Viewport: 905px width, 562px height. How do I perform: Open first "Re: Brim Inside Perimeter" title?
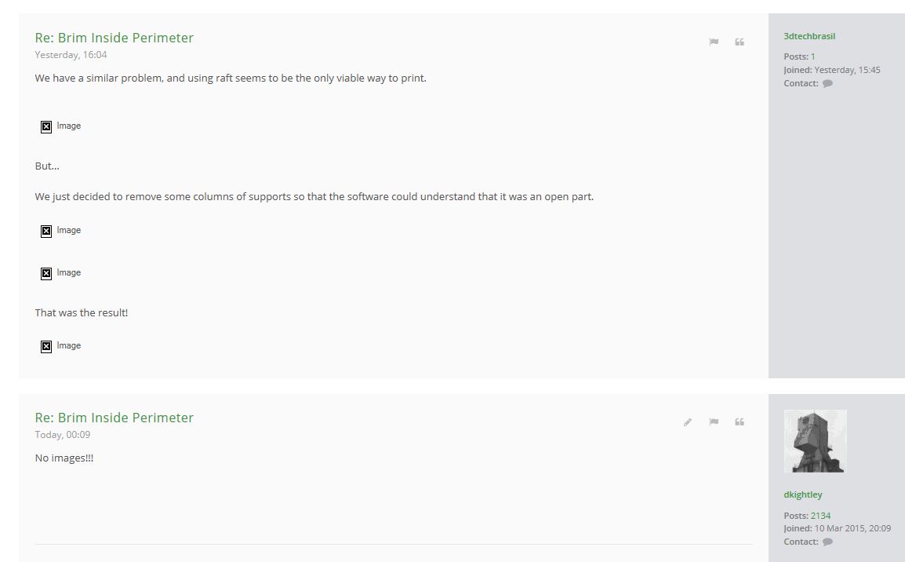114,38
